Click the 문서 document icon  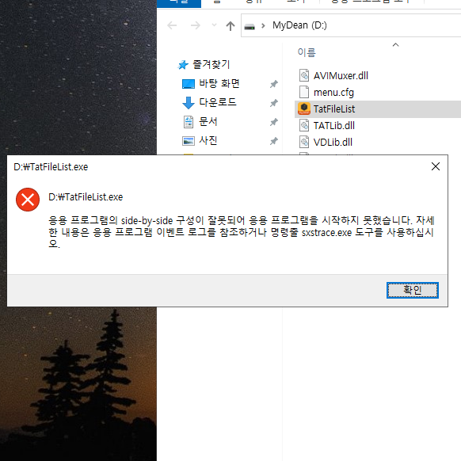[189, 122]
